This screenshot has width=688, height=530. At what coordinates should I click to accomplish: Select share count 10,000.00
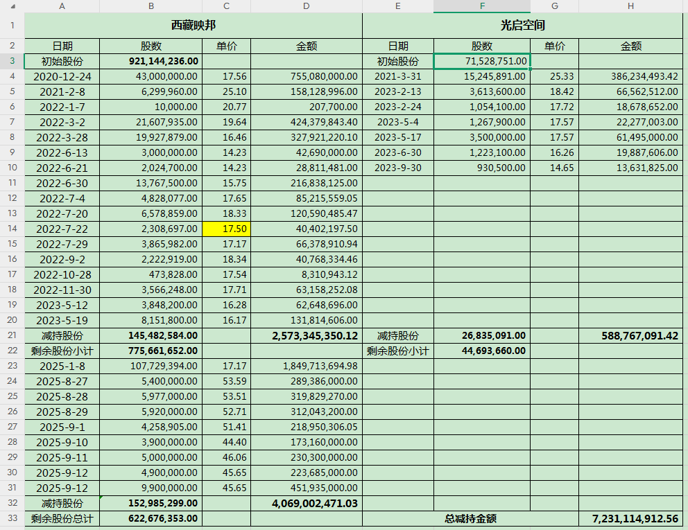[x=151, y=107]
